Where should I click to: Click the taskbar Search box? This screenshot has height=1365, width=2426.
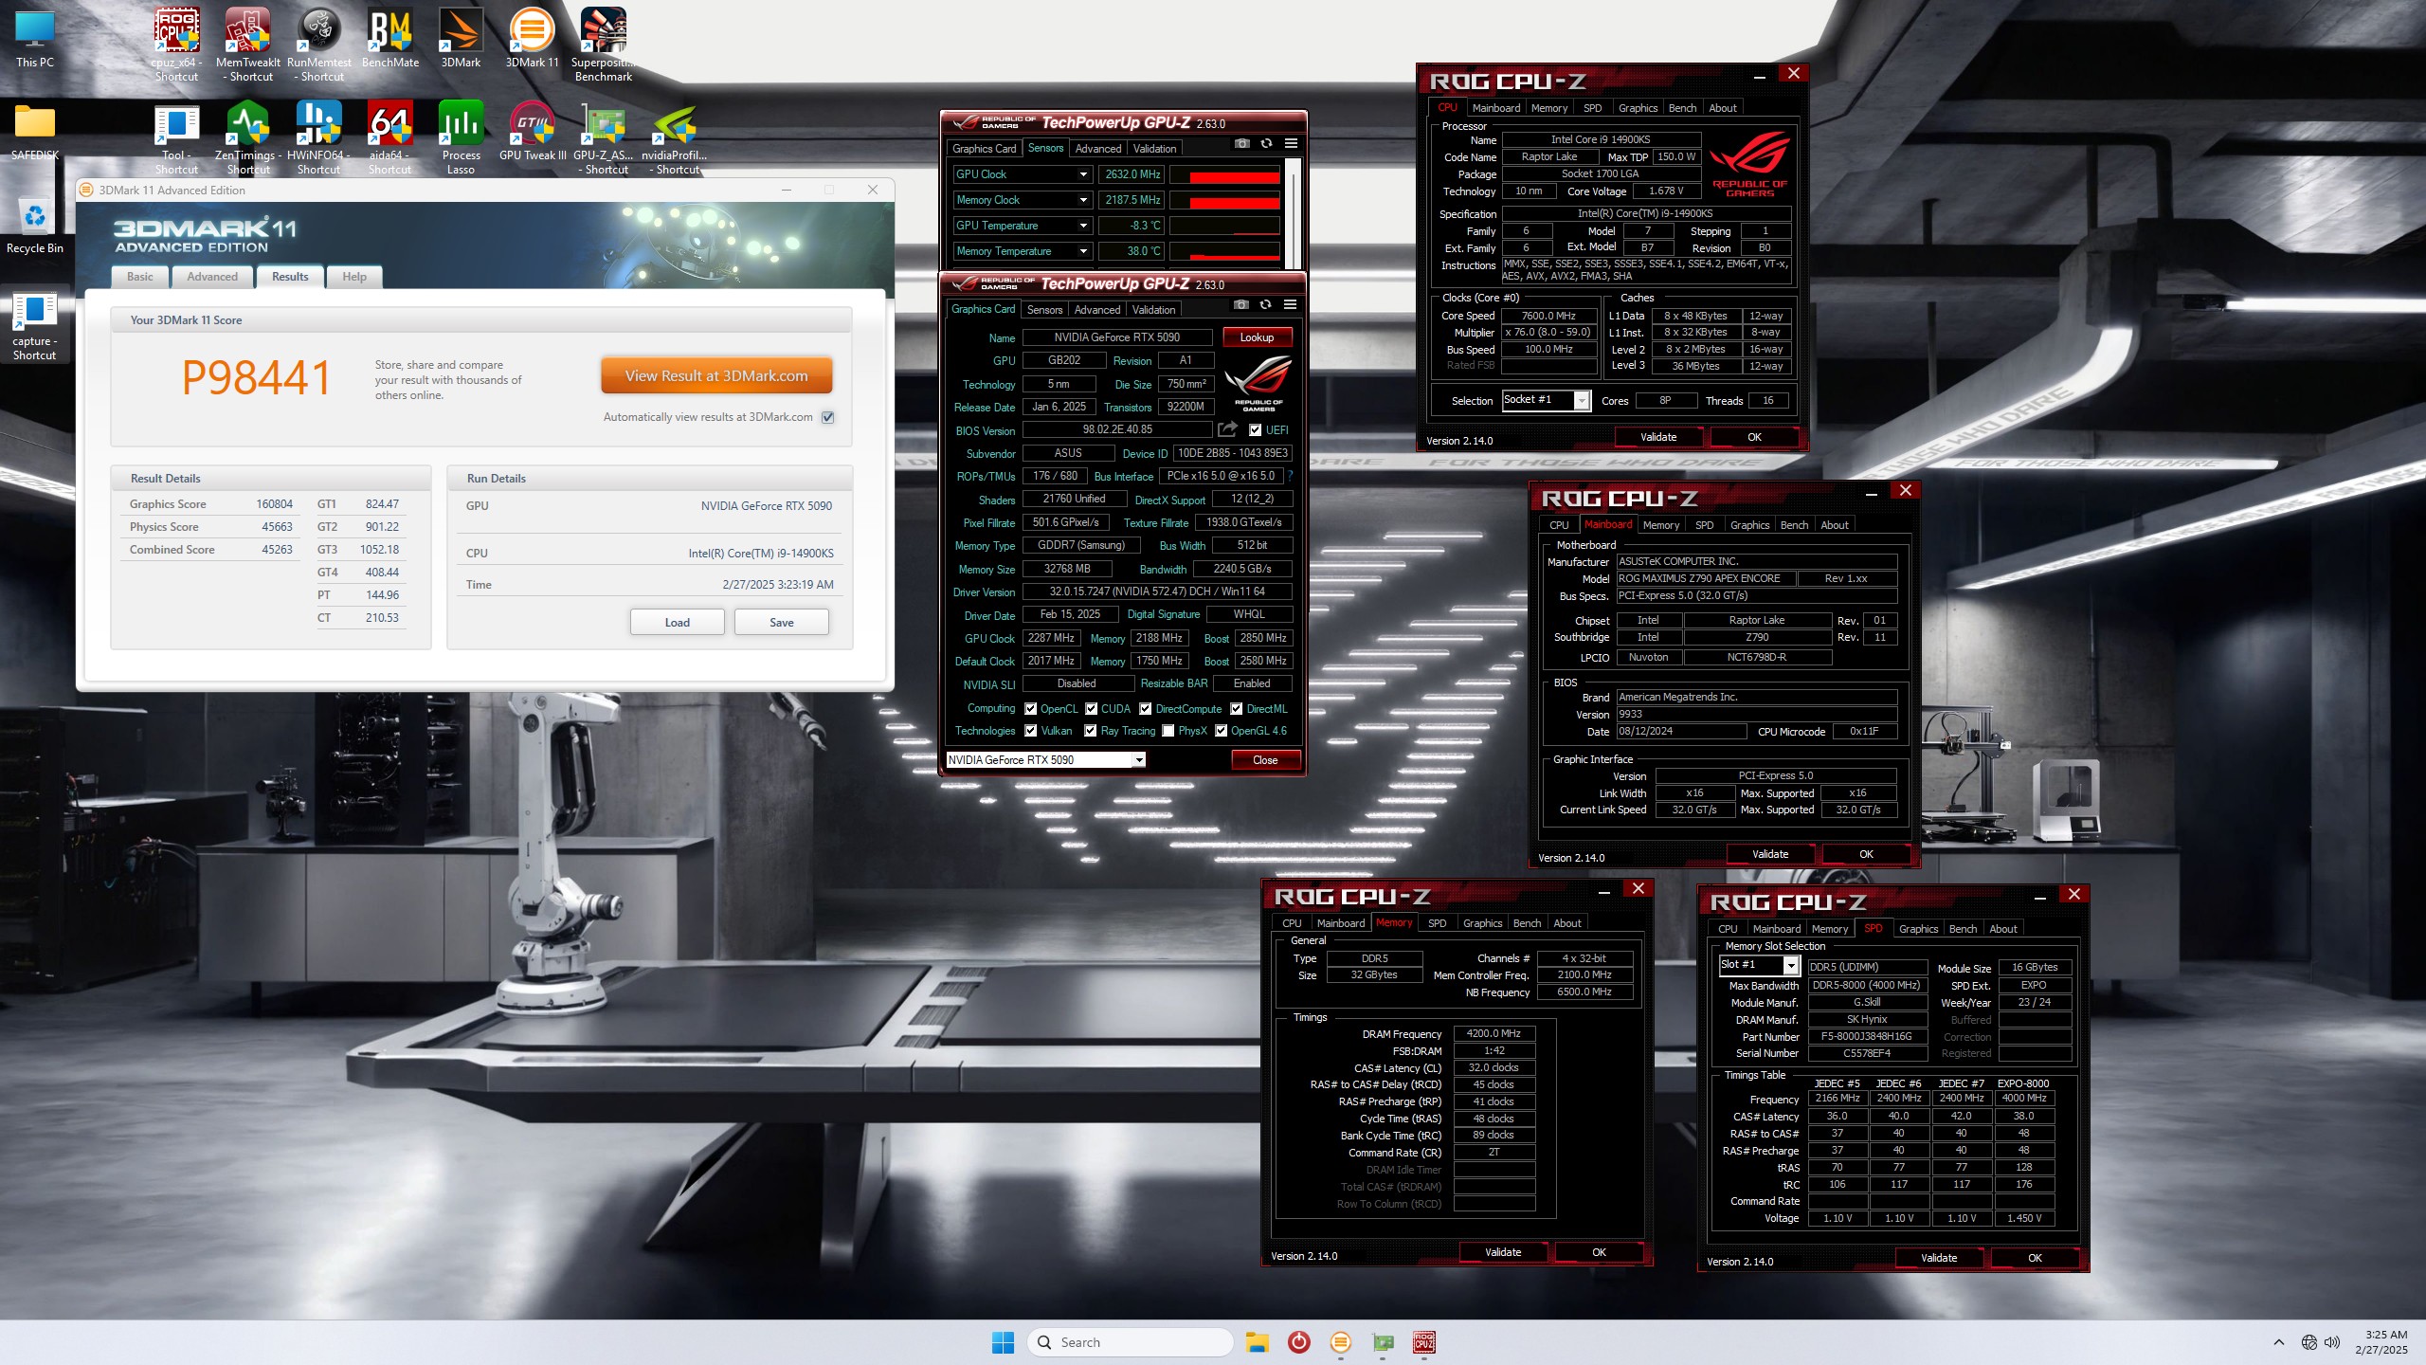pos(1131,1342)
